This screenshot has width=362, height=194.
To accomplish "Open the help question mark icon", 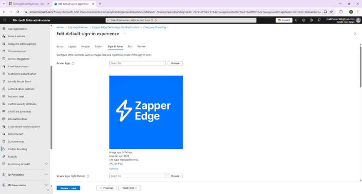I will 311,20.
